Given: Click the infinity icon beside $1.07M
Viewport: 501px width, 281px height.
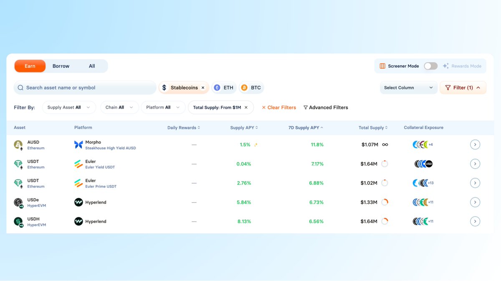Looking at the screenshot, I should (385, 145).
